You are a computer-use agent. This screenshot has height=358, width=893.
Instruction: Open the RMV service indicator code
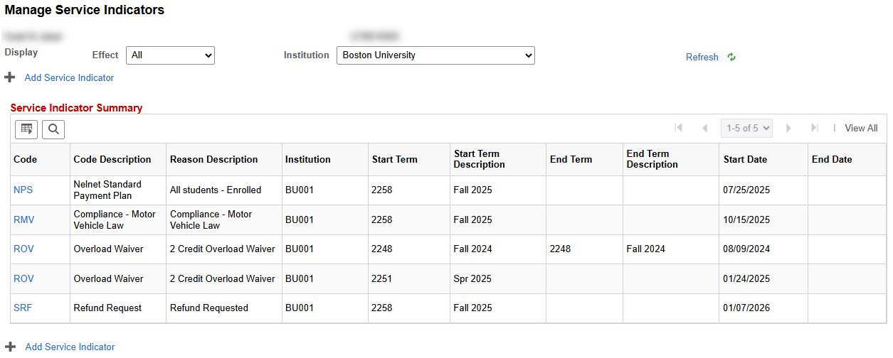[23, 219]
